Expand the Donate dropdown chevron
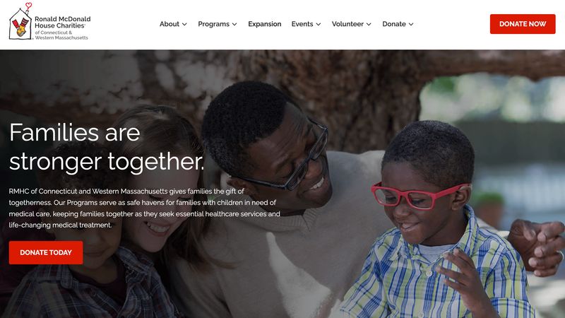565x318 pixels. click(x=411, y=24)
